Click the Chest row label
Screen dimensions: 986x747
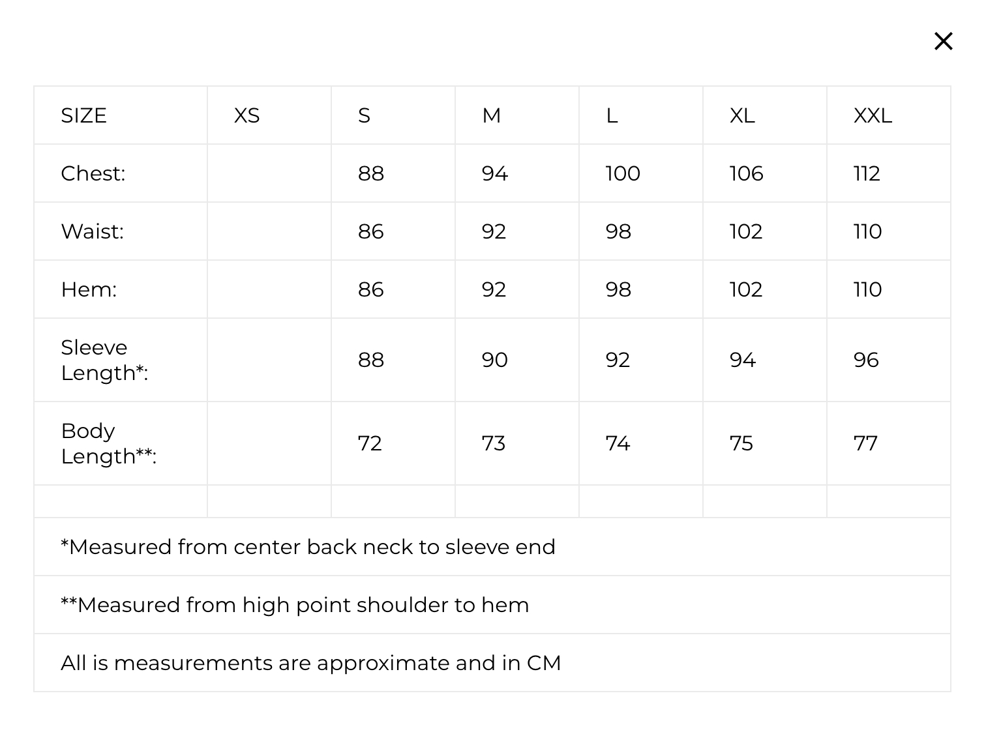tap(93, 173)
